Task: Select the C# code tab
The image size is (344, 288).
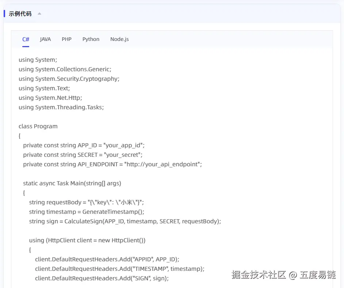Action: 26,39
